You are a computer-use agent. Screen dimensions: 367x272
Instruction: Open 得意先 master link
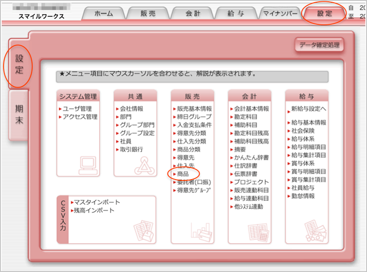pos(186,158)
